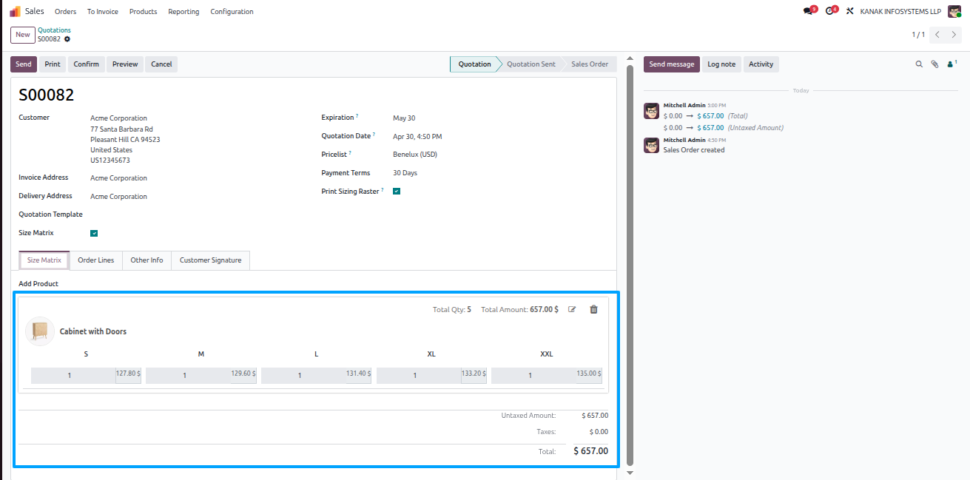Open the Reporting menu
Viewport: 970px width, 480px height.
pyautogui.click(x=183, y=12)
